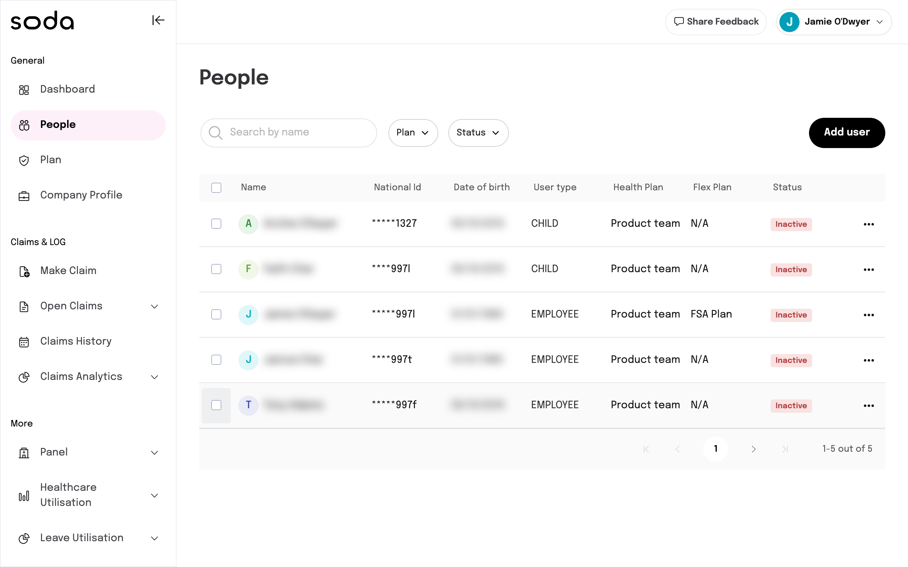Click the T avatar in the last row
This screenshot has height=567, width=908.
click(x=248, y=405)
